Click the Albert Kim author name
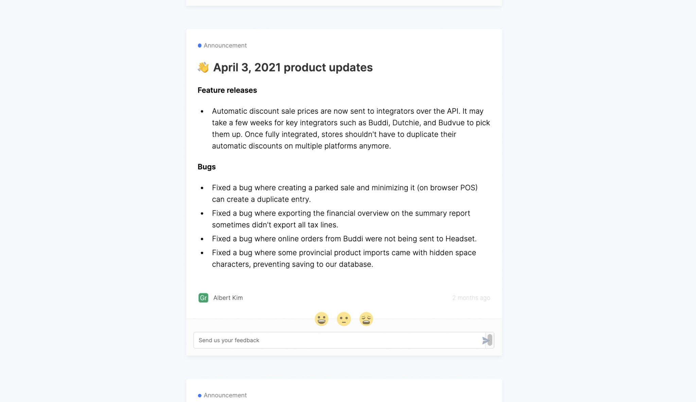 tap(227, 298)
